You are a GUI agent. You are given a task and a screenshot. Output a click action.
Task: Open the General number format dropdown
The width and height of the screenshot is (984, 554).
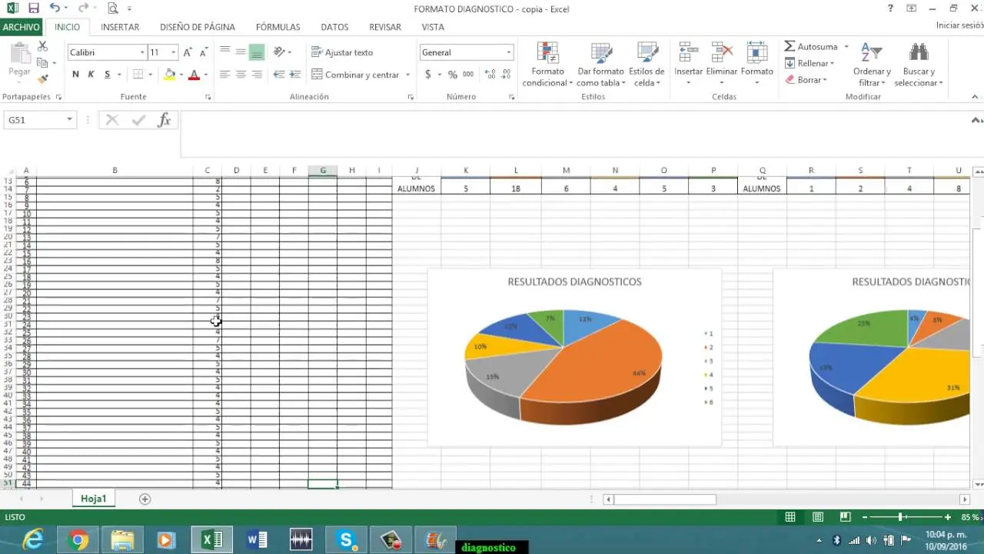click(508, 52)
